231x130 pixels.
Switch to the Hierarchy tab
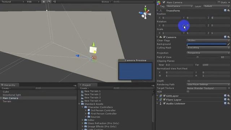pos(9,85)
